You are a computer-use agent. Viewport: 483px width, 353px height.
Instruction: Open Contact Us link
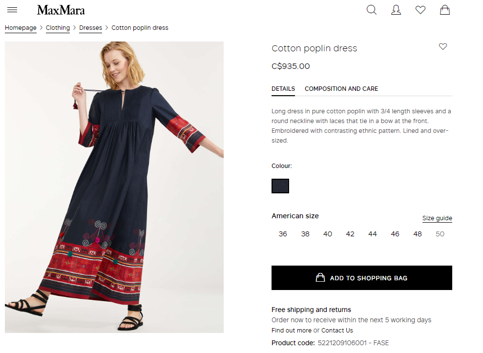[x=337, y=331]
